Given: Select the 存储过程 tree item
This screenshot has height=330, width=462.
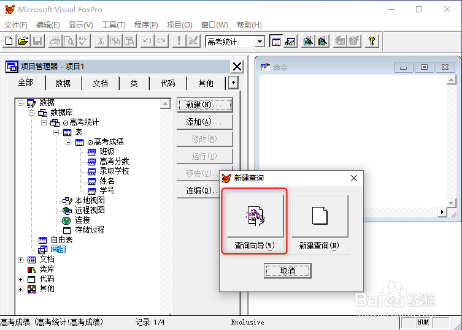Looking at the screenshot, I should 90,230.
